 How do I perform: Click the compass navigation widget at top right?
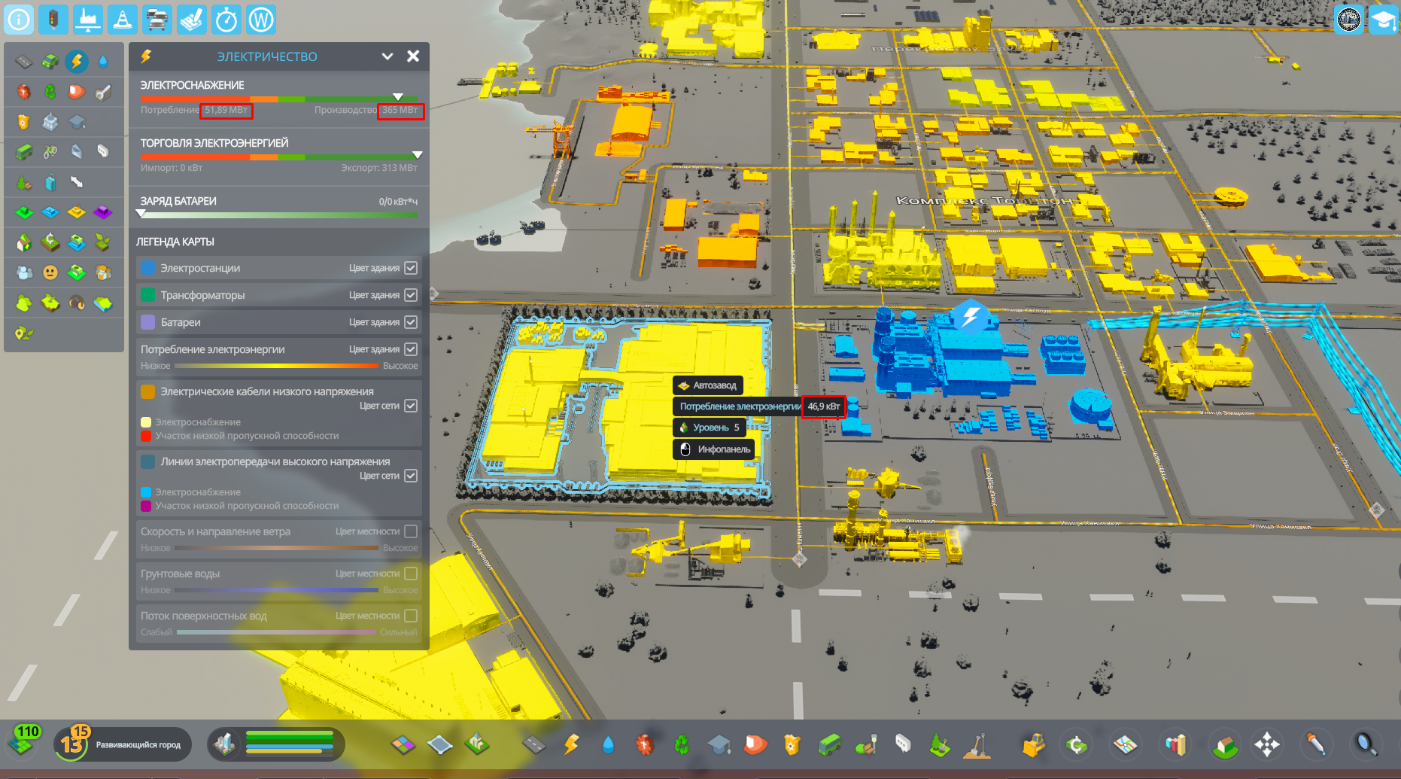(x=1348, y=20)
